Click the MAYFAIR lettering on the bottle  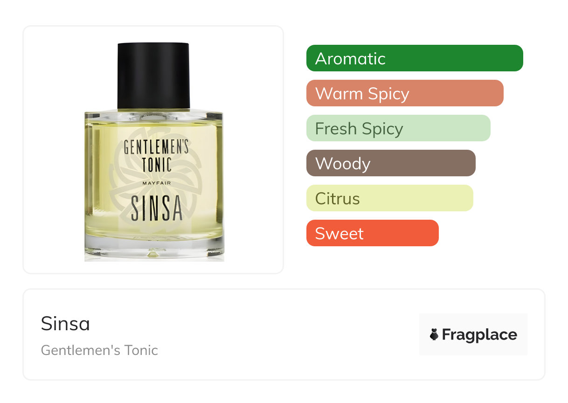pos(156,183)
